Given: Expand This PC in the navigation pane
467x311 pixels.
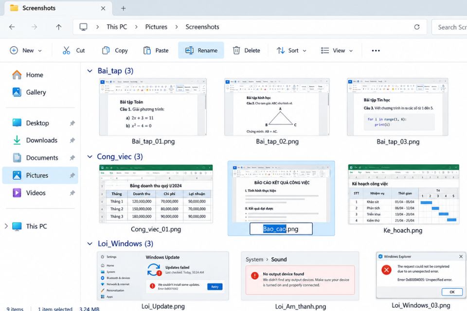Looking at the screenshot, I should click(6, 226).
